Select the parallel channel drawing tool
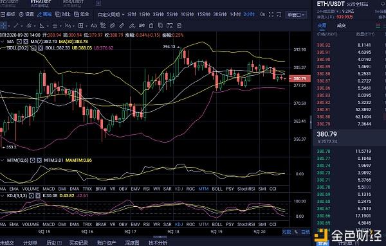 (x=29, y=26)
